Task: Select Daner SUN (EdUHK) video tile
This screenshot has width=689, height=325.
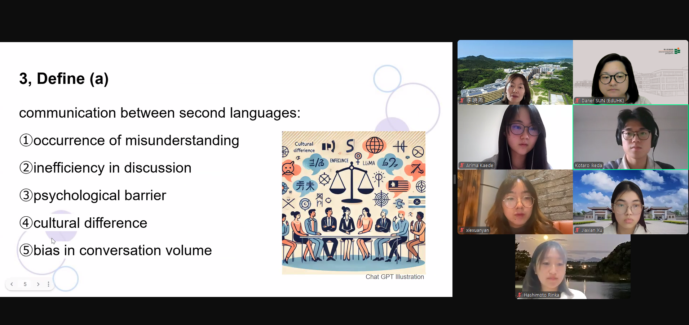Action: click(630, 72)
